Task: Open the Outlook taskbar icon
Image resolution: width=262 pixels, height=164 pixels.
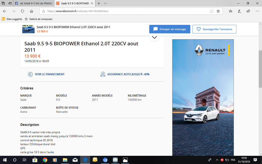Action: click(95, 160)
